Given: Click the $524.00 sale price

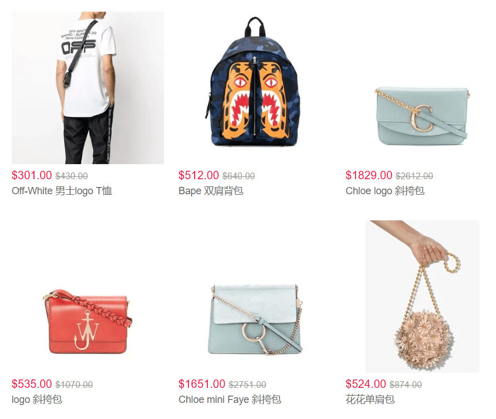Looking at the screenshot, I should tap(366, 384).
